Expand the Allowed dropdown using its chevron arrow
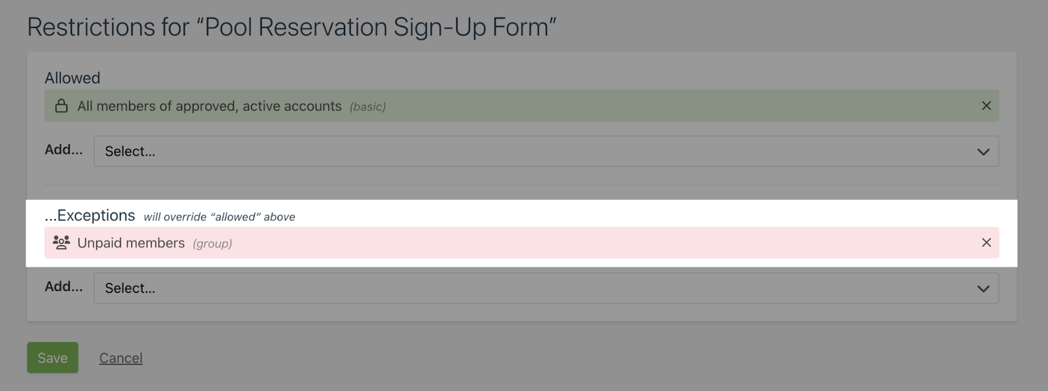 982,152
